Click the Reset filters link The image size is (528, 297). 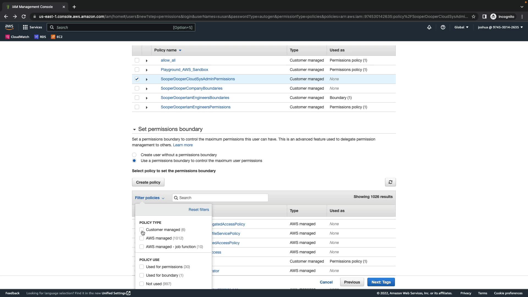click(x=199, y=210)
